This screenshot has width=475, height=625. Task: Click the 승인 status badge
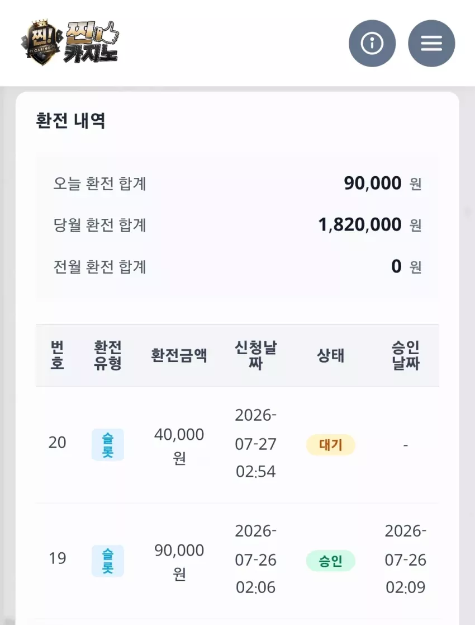(330, 561)
